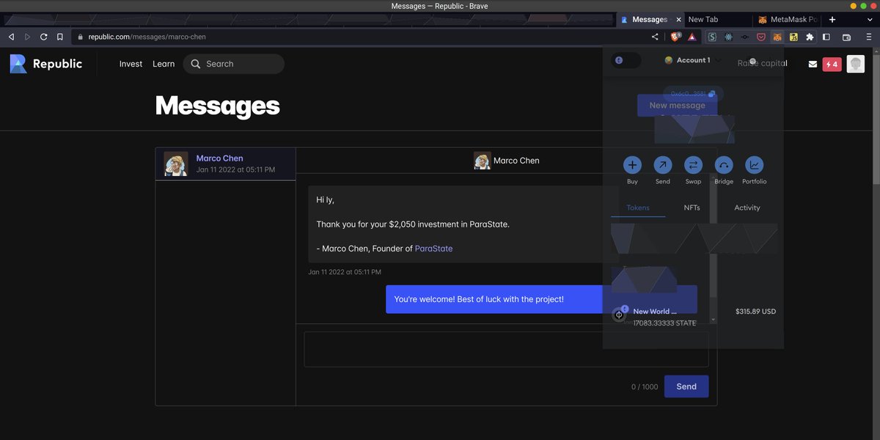Click the key-line extension icon
Image resolution: width=880 pixels, height=440 pixels.
pyautogui.click(x=745, y=37)
